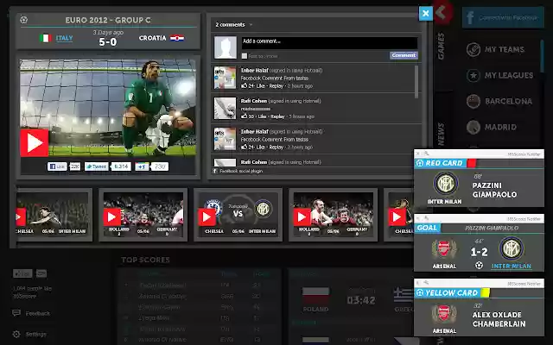Open the ITALY team link

click(x=64, y=38)
